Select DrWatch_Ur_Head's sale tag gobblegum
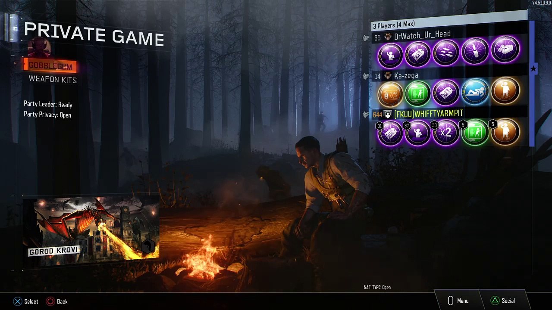 [418, 54]
